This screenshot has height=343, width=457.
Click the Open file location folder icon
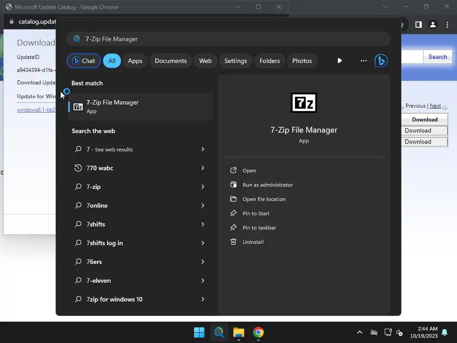point(233,199)
